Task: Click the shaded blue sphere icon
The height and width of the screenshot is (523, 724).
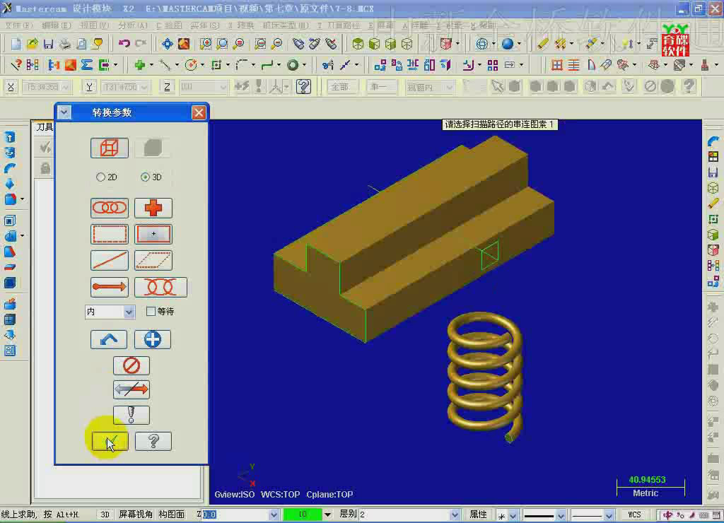Action: pyautogui.click(x=508, y=44)
